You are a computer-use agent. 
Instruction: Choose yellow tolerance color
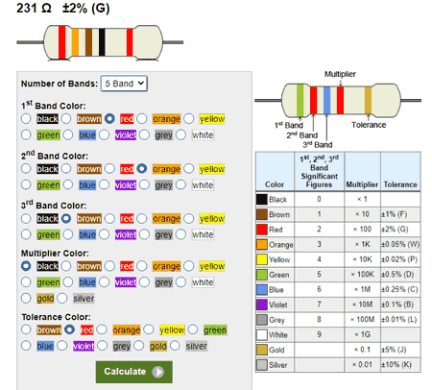point(149,329)
